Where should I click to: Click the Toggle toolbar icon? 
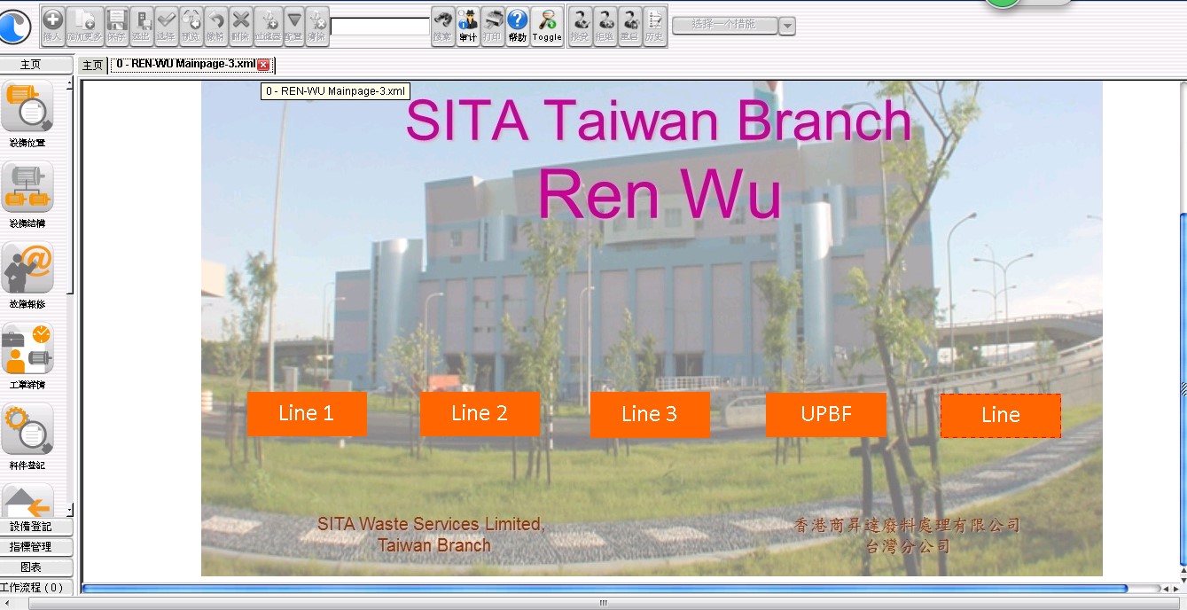click(x=547, y=26)
